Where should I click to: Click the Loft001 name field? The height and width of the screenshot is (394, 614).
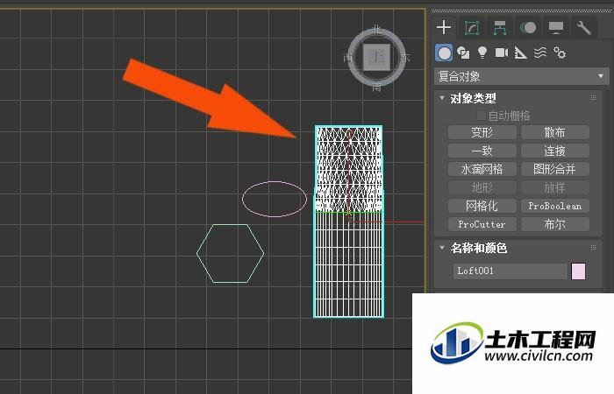[x=510, y=271]
